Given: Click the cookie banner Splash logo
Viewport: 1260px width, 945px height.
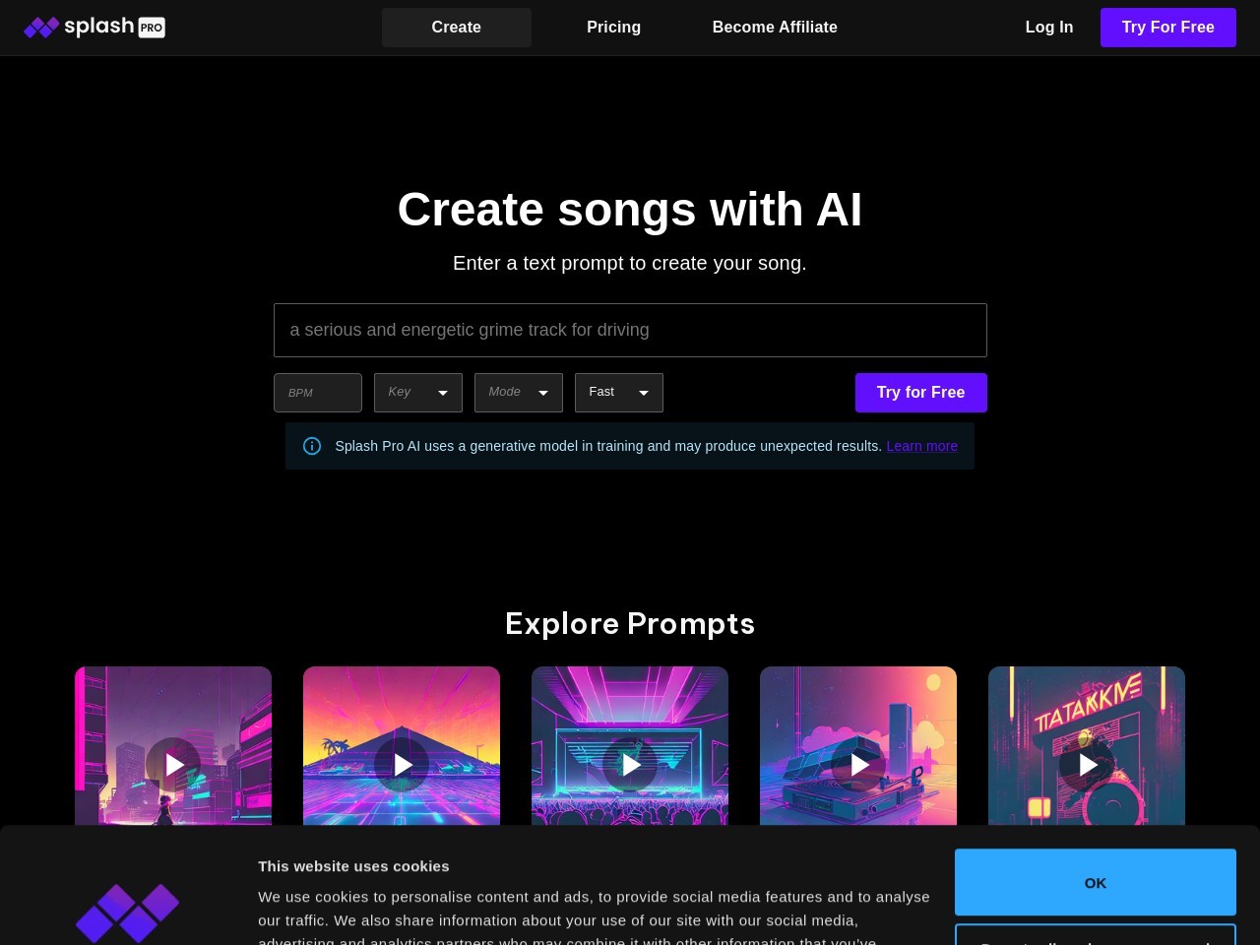Looking at the screenshot, I should tap(127, 912).
